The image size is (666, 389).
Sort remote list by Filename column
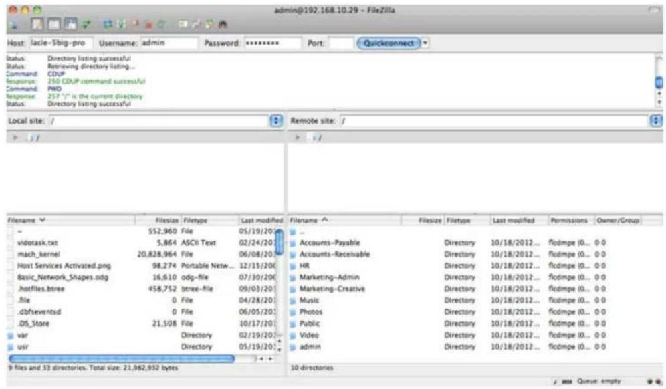345,220
